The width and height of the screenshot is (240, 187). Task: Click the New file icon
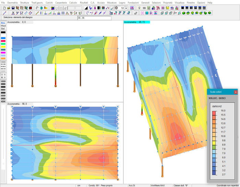coord(4,8)
